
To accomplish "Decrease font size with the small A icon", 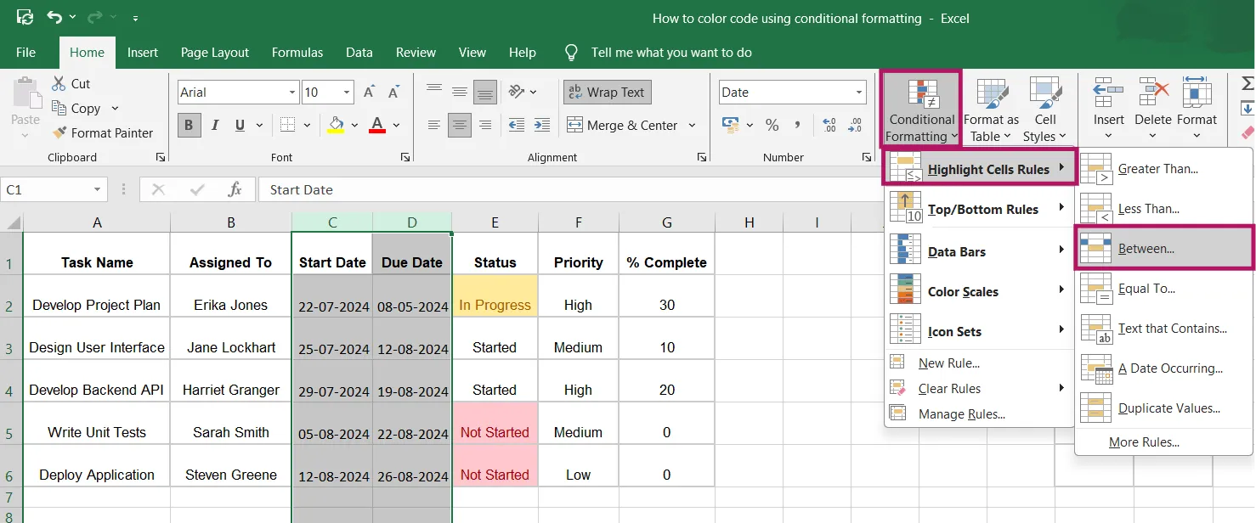I will [394, 92].
